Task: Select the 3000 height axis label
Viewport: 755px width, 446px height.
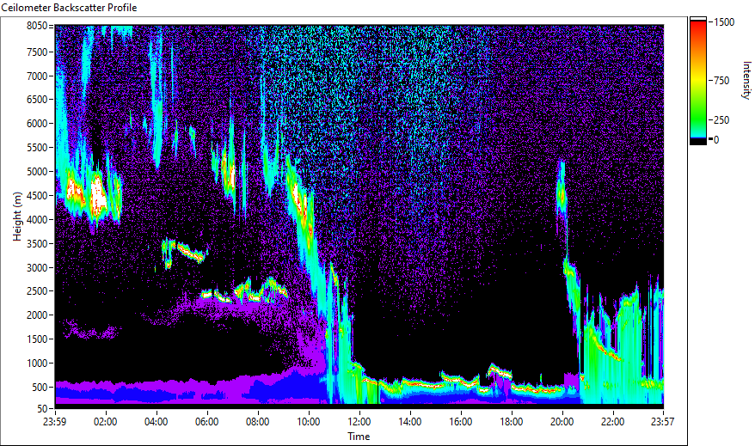Action: [37, 268]
